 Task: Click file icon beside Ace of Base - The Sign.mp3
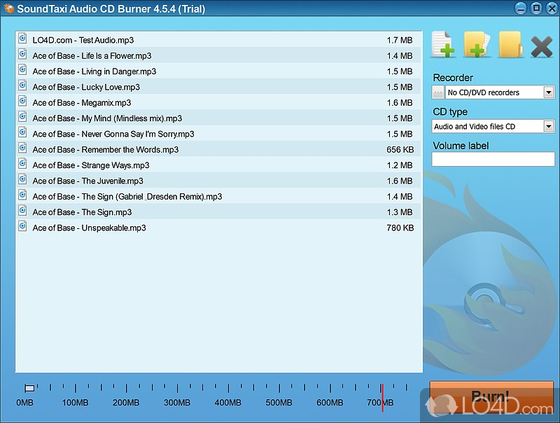[x=22, y=210]
